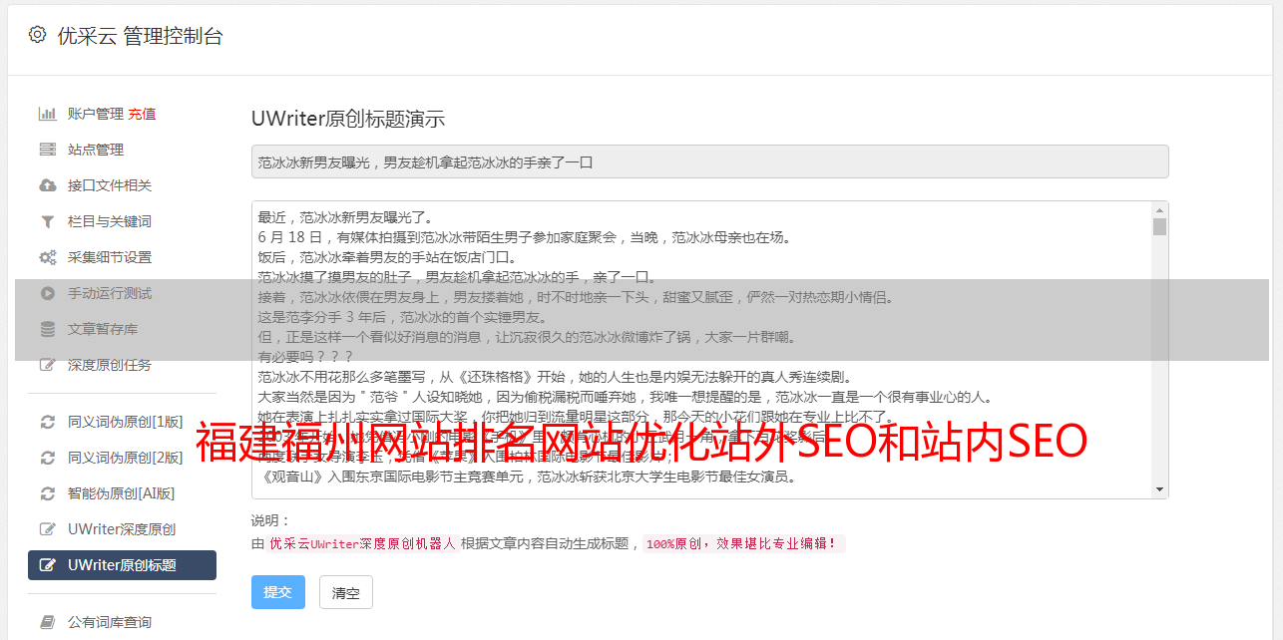Image resolution: width=1283 pixels, height=640 pixels.
Task: Click the 优采云UWriter深度原创机器人 red text
Action: pyautogui.click(x=362, y=544)
